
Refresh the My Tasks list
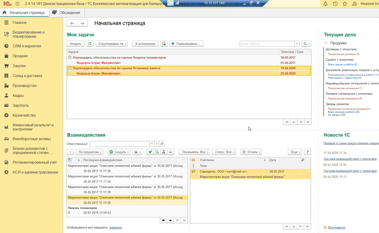pyautogui.click(x=90, y=44)
